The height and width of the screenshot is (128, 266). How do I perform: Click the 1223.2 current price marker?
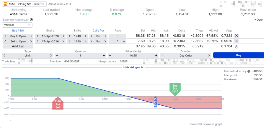click(x=155, y=102)
